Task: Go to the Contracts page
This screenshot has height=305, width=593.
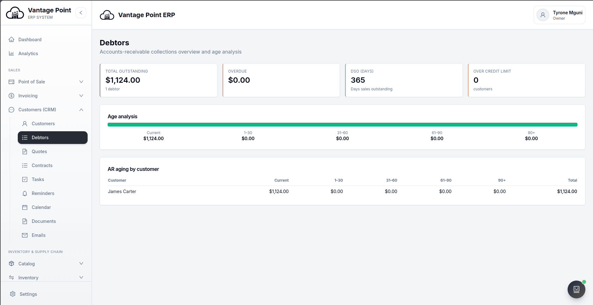Action: 53,165
